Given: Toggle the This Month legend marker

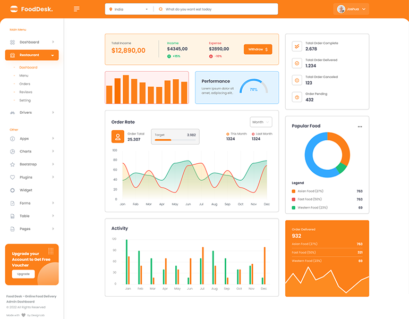Looking at the screenshot, I should coord(228,134).
